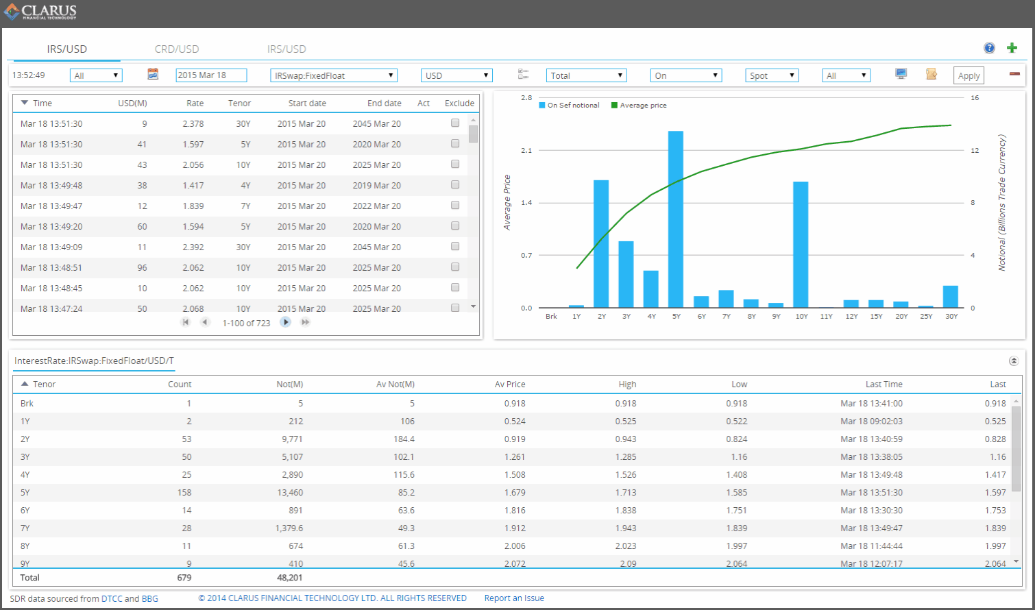Exclude the 10Y trade at rate 2.056

[x=455, y=164]
